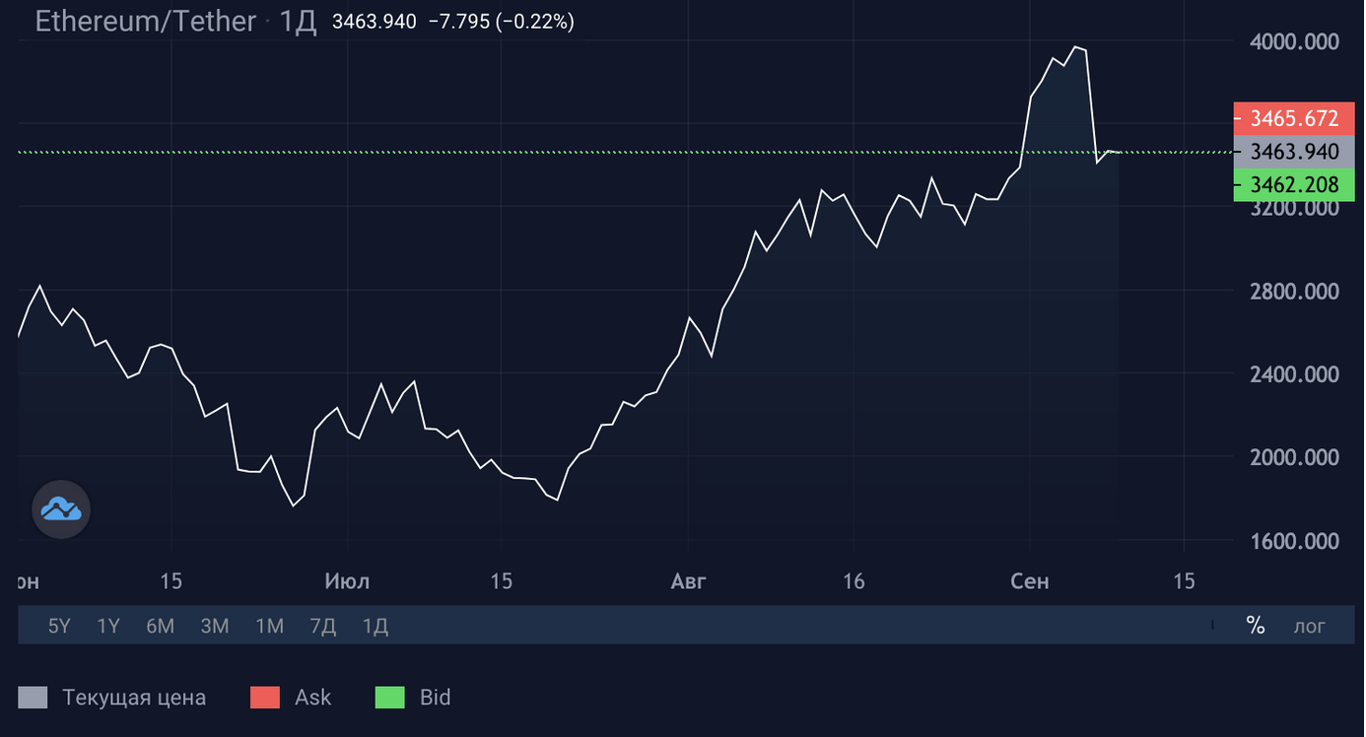Click the grey Текущая цена legend swatch

[x=33, y=698]
